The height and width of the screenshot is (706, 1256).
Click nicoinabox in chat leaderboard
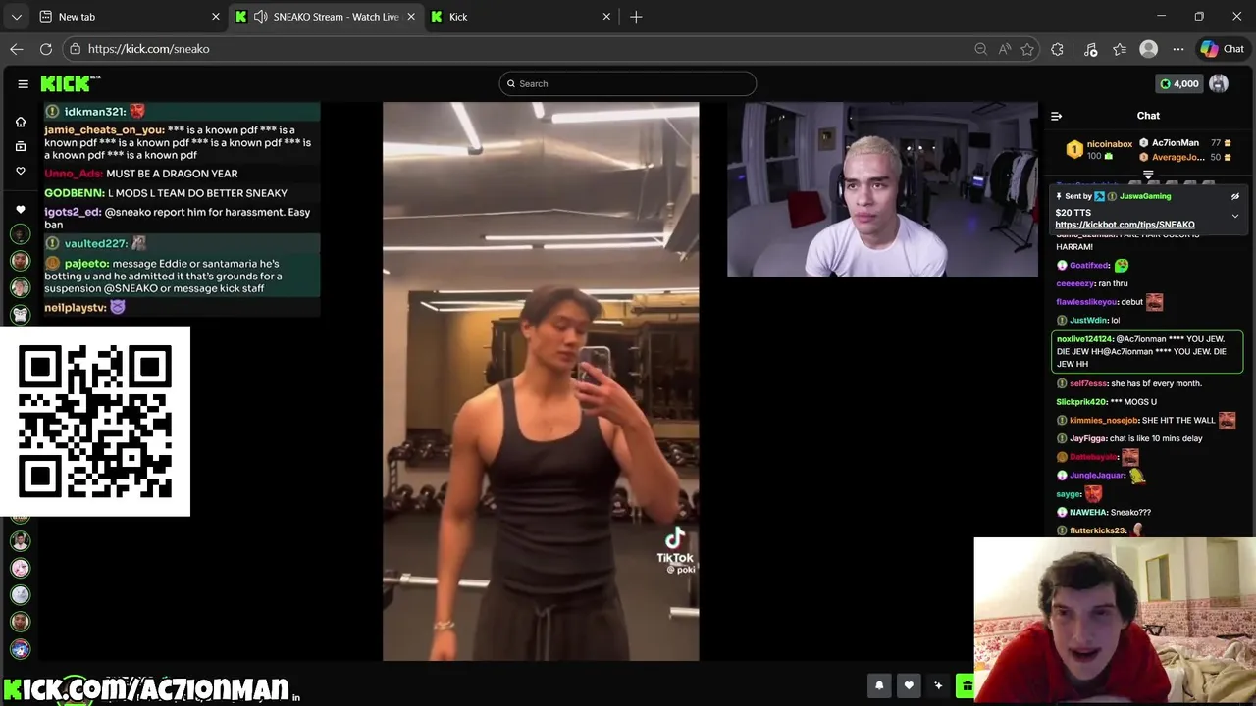[1108, 143]
